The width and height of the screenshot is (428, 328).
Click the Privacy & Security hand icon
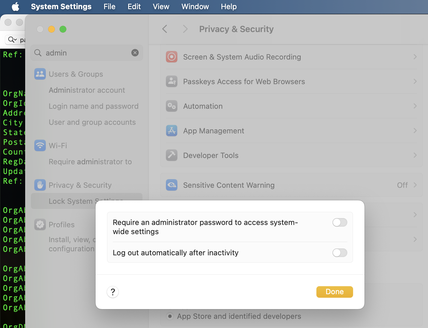click(40, 185)
